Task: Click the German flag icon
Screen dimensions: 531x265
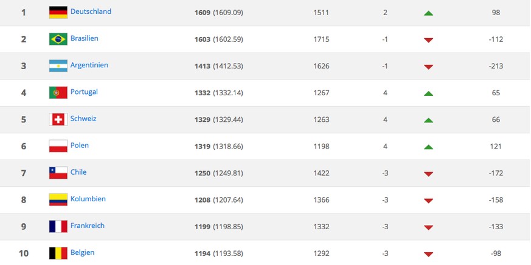Action: [58, 12]
